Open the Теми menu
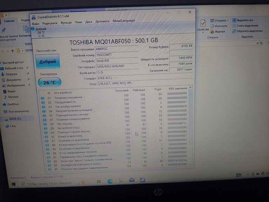The width and height of the screenshot is (269, 202). (x=78, y=22)
